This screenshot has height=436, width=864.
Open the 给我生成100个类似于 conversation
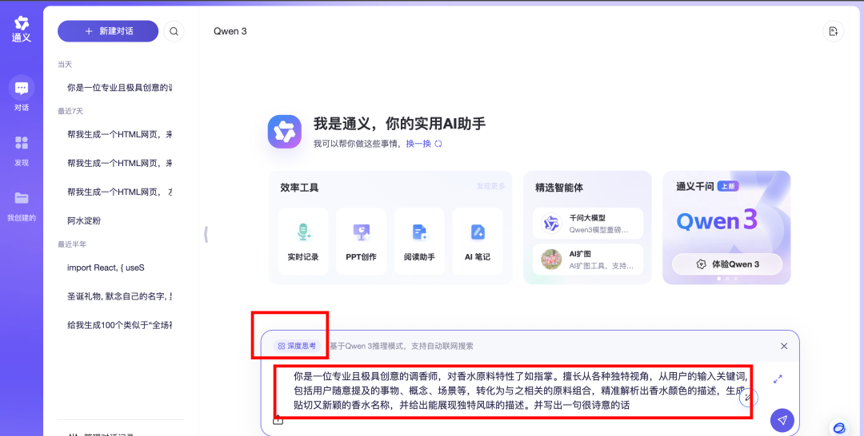[119, 325]
